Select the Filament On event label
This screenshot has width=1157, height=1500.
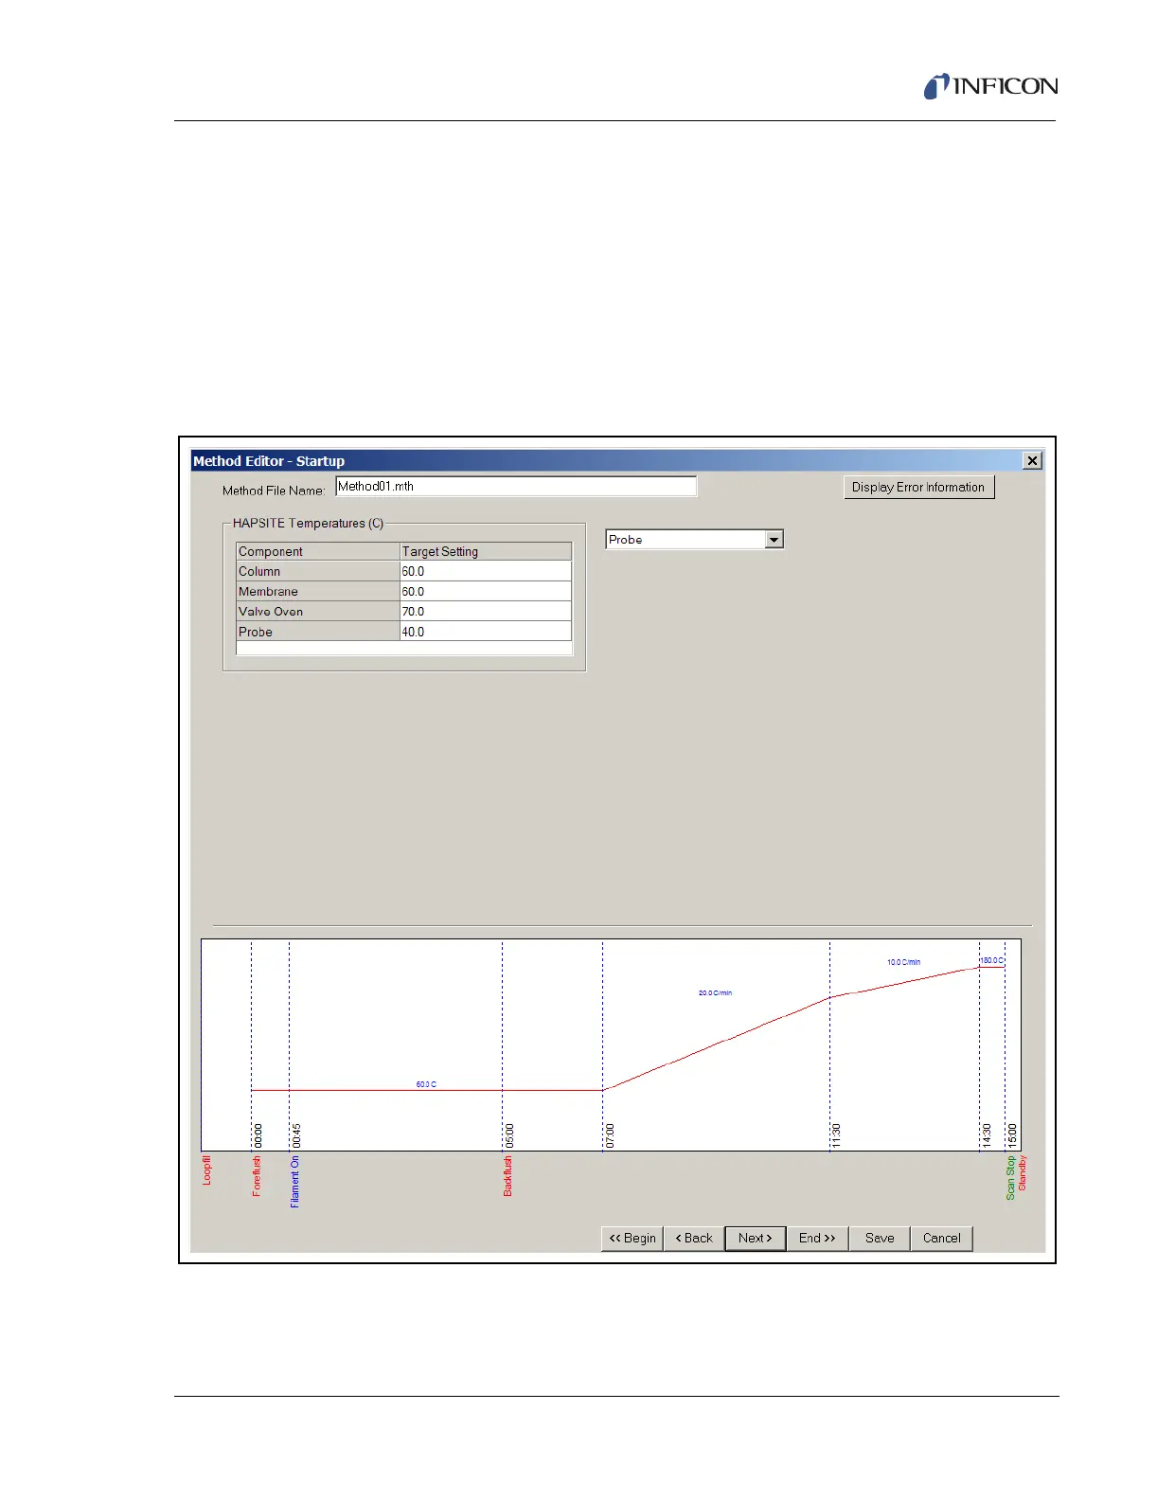pyautogui.click(x=294, y=1182)
